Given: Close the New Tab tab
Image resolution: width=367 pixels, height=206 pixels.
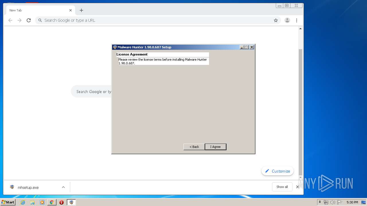Looking at the screenshot, I should (x=71, y=10).
